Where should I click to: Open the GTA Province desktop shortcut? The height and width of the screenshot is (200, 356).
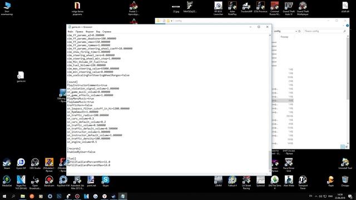click(x=260, y=7)
